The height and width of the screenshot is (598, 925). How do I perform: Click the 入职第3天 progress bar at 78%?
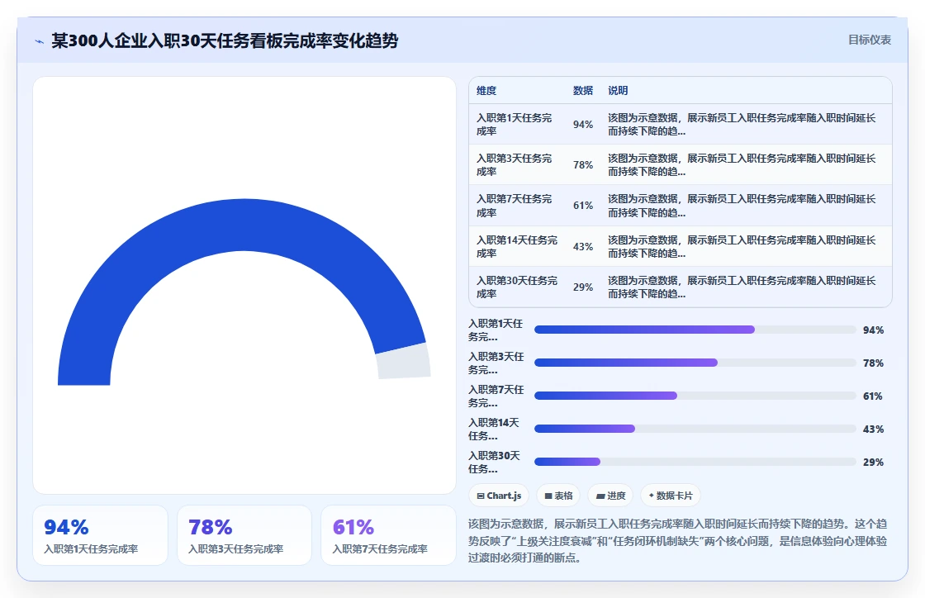695,363
